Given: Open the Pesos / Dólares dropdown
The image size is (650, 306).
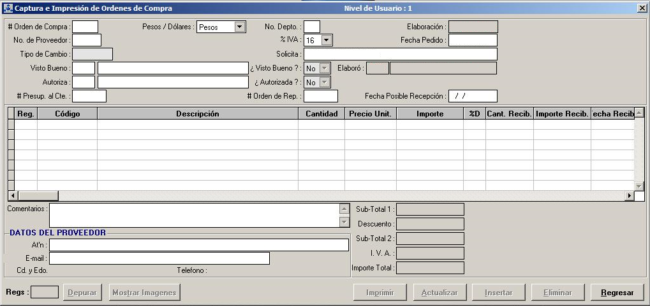Looking at the screenshot, I should coord(239,27).
